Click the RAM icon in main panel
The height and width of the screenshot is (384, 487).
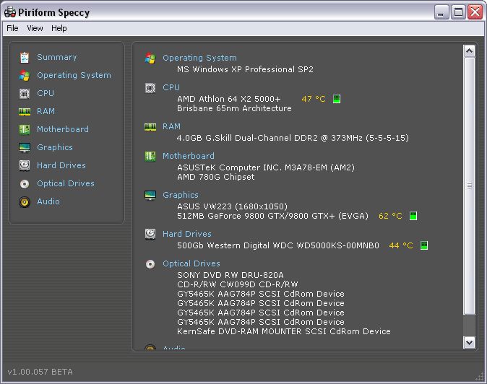[x=150, y=127]
